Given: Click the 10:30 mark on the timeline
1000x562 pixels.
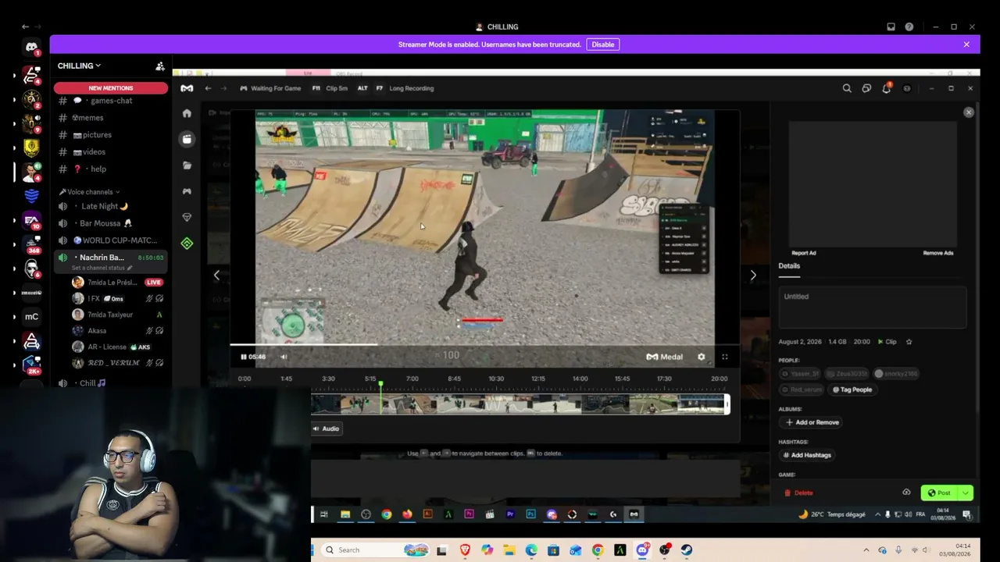Looking at the screenshot, I should pyautogui.click(x=496, y=379).
